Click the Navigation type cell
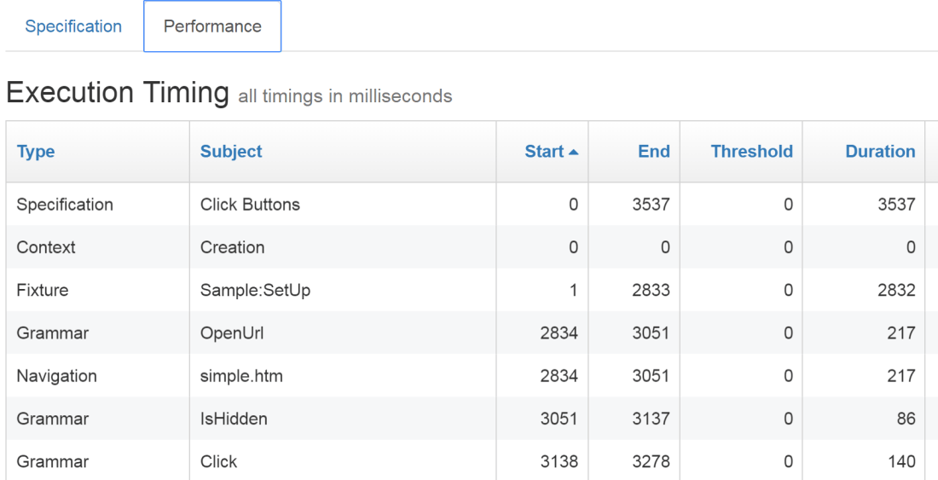This screenshot has width=938, height=480. coord(56,376)
